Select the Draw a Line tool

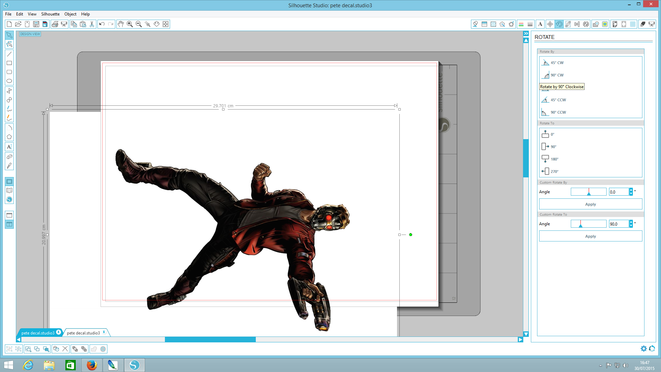pyautogui.click(x=9, y=54)
